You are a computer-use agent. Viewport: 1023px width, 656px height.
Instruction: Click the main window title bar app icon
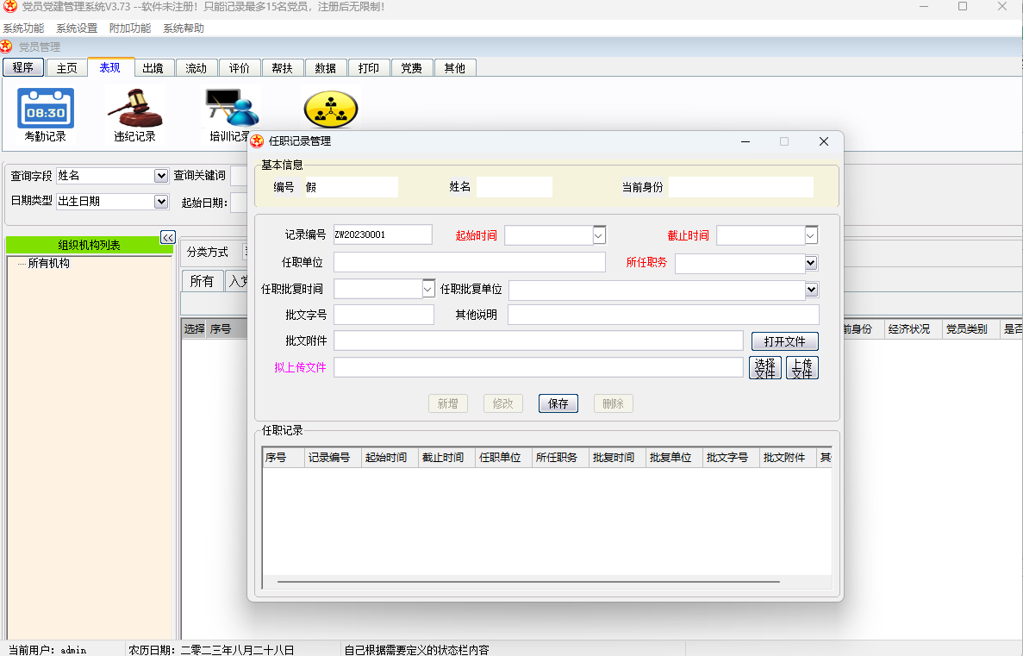tap(9, 7)
